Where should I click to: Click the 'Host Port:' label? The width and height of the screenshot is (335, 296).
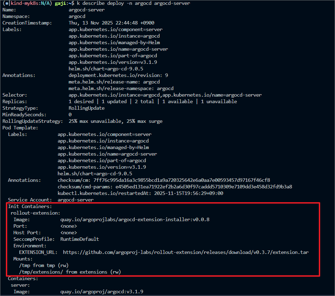tap(27, 233)
